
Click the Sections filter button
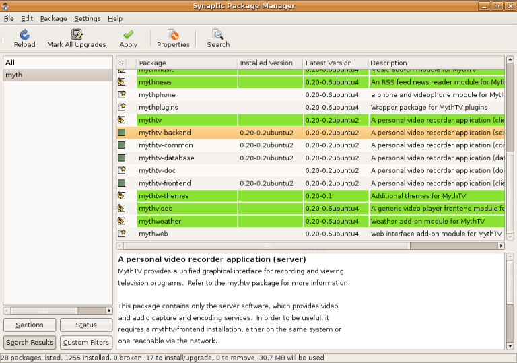30,325
